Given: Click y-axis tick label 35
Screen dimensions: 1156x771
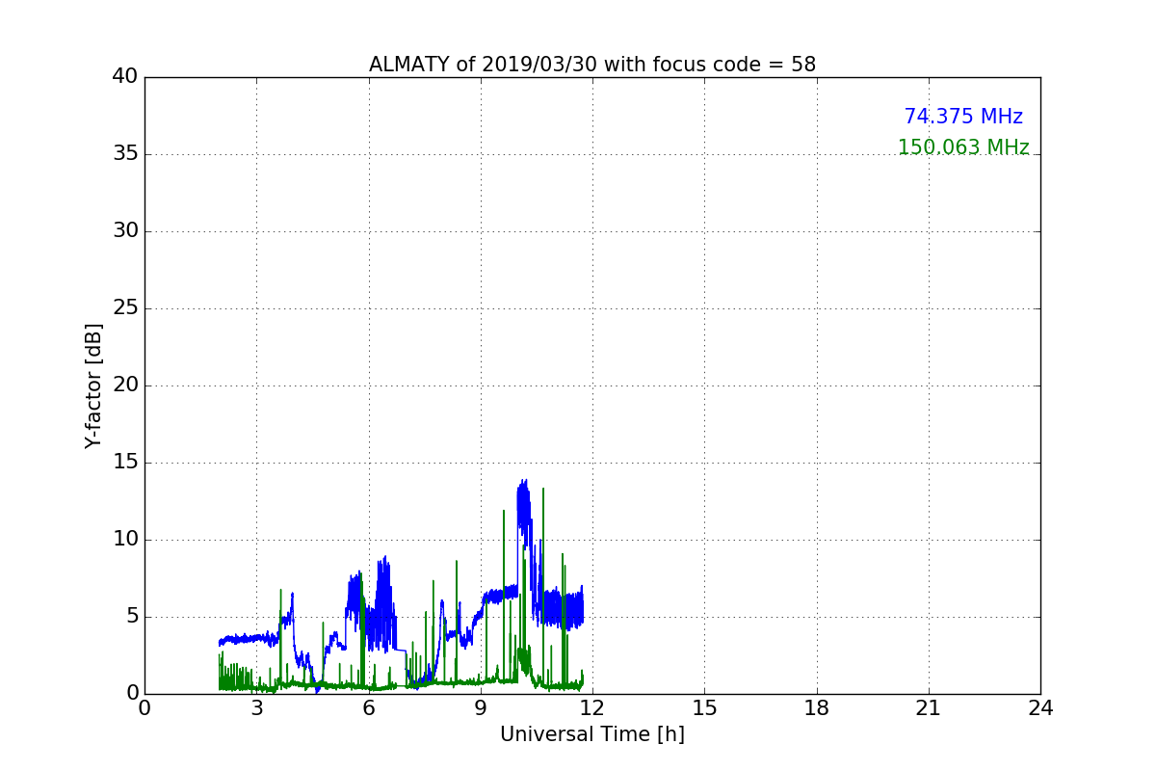Looking at the screenshot, I should pos(125,154).
